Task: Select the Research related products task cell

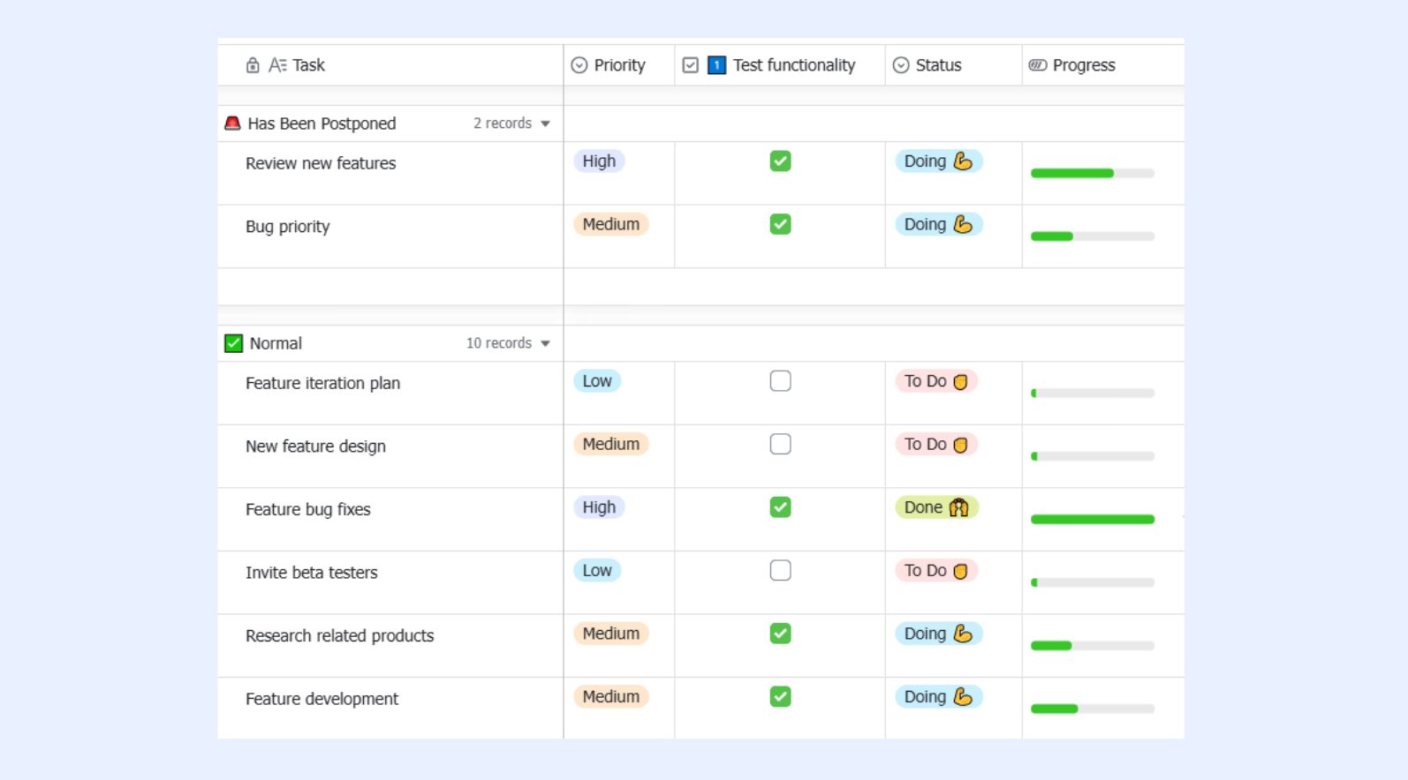Action: coord(390,646)
